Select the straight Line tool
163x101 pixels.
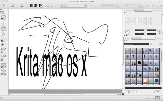pos(5,23)
